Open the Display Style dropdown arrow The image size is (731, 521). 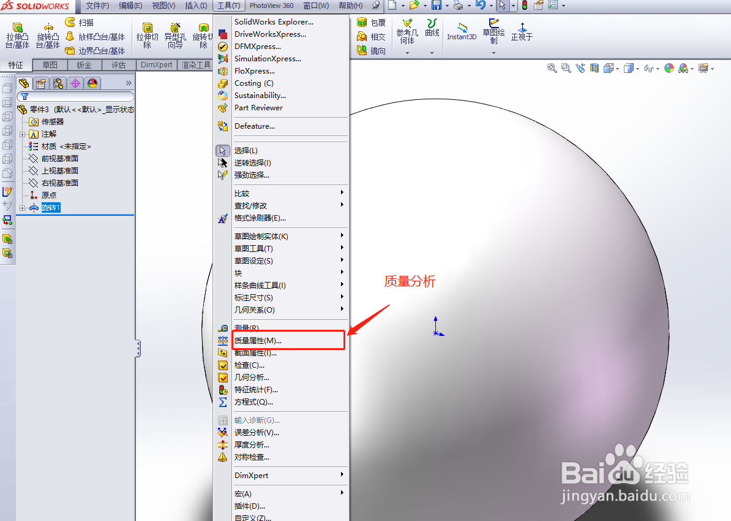pyautogui.click(x=638, y=69)
